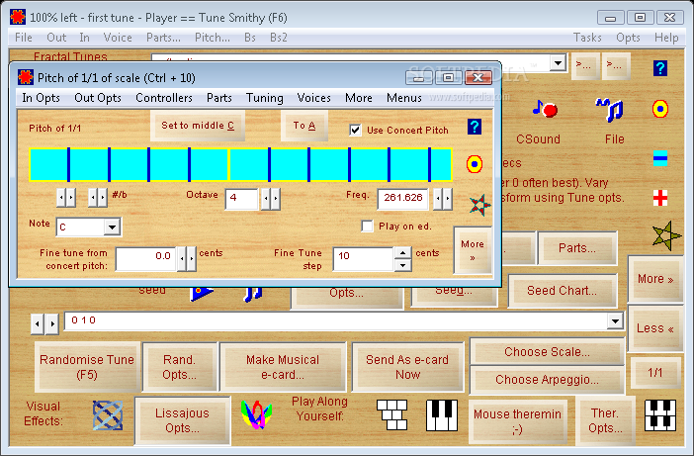The width and height of the screenshot is (694, 456).
Task: Click the cyan pitch slider bar
Action: pyautogui.click(x=241, y=165)
